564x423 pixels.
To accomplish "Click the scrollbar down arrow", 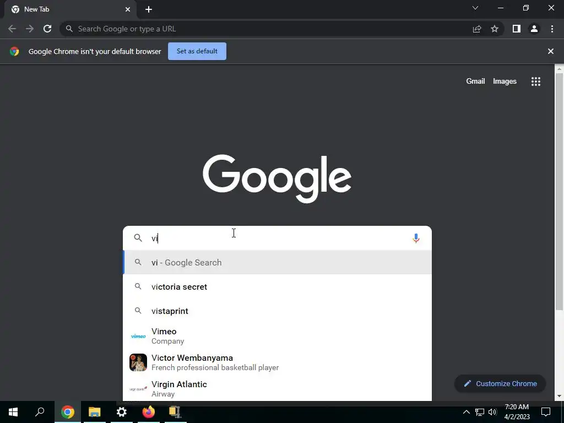I will [x=559, y=396].
